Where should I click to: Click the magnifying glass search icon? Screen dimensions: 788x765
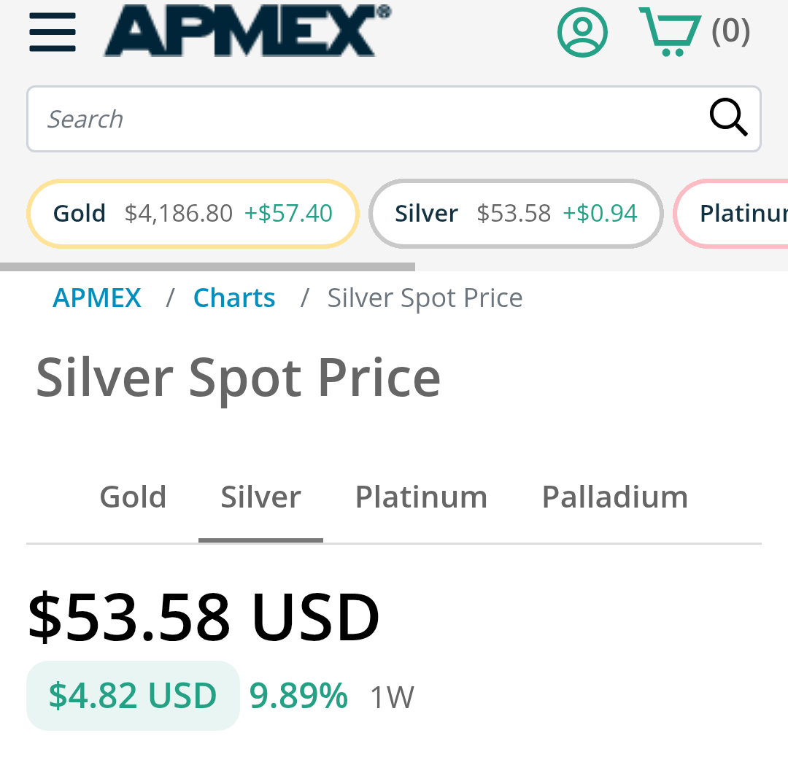pyautogui.click(x=728, y=117)
